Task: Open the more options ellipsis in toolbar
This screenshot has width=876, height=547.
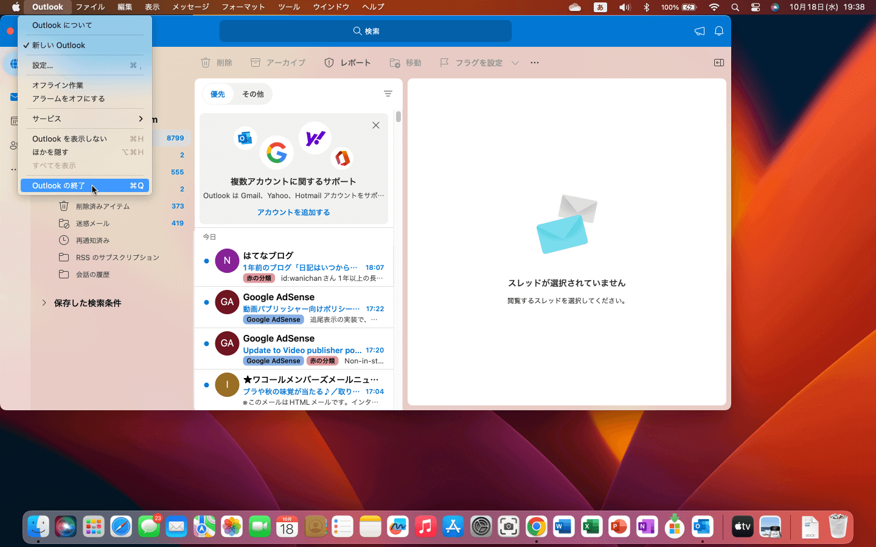Action: pos(535,63)
